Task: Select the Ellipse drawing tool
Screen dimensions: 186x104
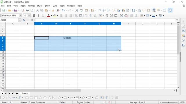Action: point(40,98)
